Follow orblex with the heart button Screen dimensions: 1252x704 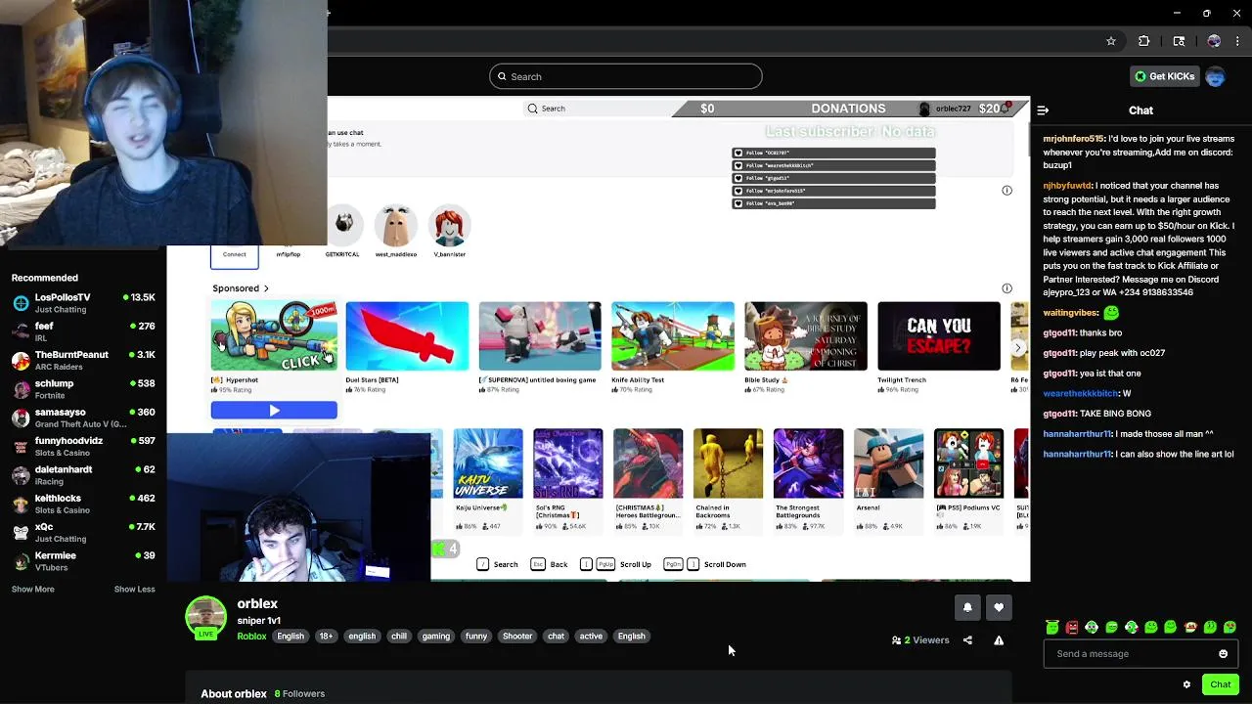tap(999, 607)
